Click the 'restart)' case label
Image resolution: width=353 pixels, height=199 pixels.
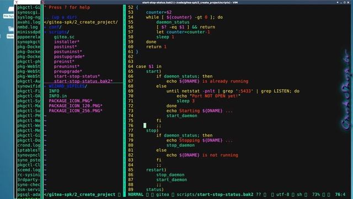click(x=156, y=170)
